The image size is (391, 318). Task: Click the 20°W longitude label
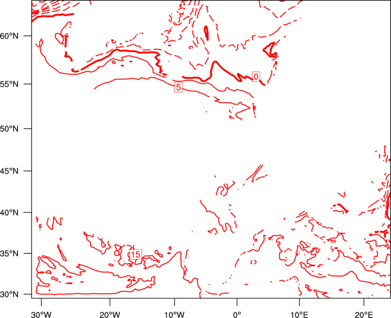point(109,315)
